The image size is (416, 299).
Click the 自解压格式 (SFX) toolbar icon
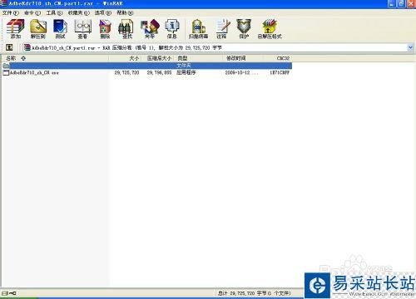click(x=270, y=29)
